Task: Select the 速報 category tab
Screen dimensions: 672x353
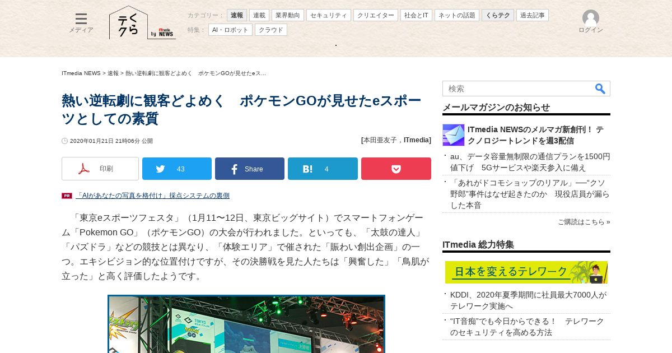Action: [x=237, y=15]
